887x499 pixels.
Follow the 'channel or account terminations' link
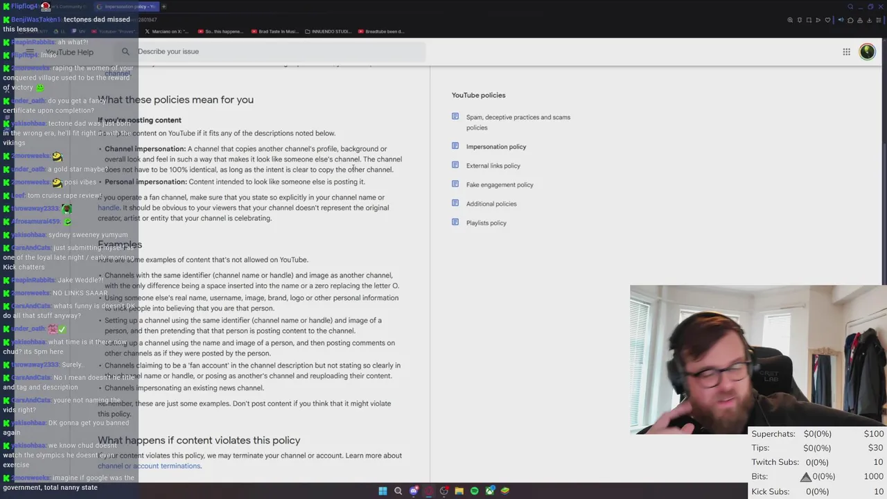coord(149,466)
